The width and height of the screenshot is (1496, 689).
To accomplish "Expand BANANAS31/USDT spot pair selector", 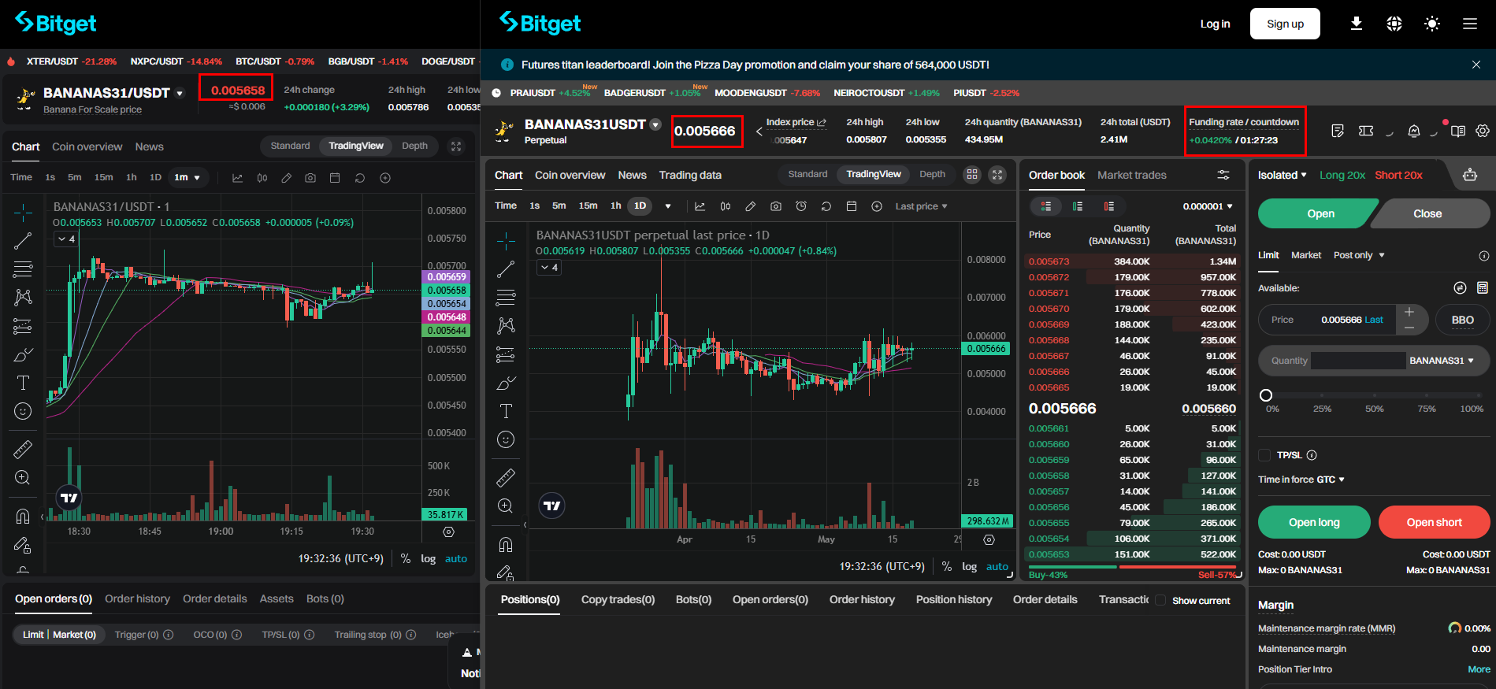I will (x=180, y=93).
